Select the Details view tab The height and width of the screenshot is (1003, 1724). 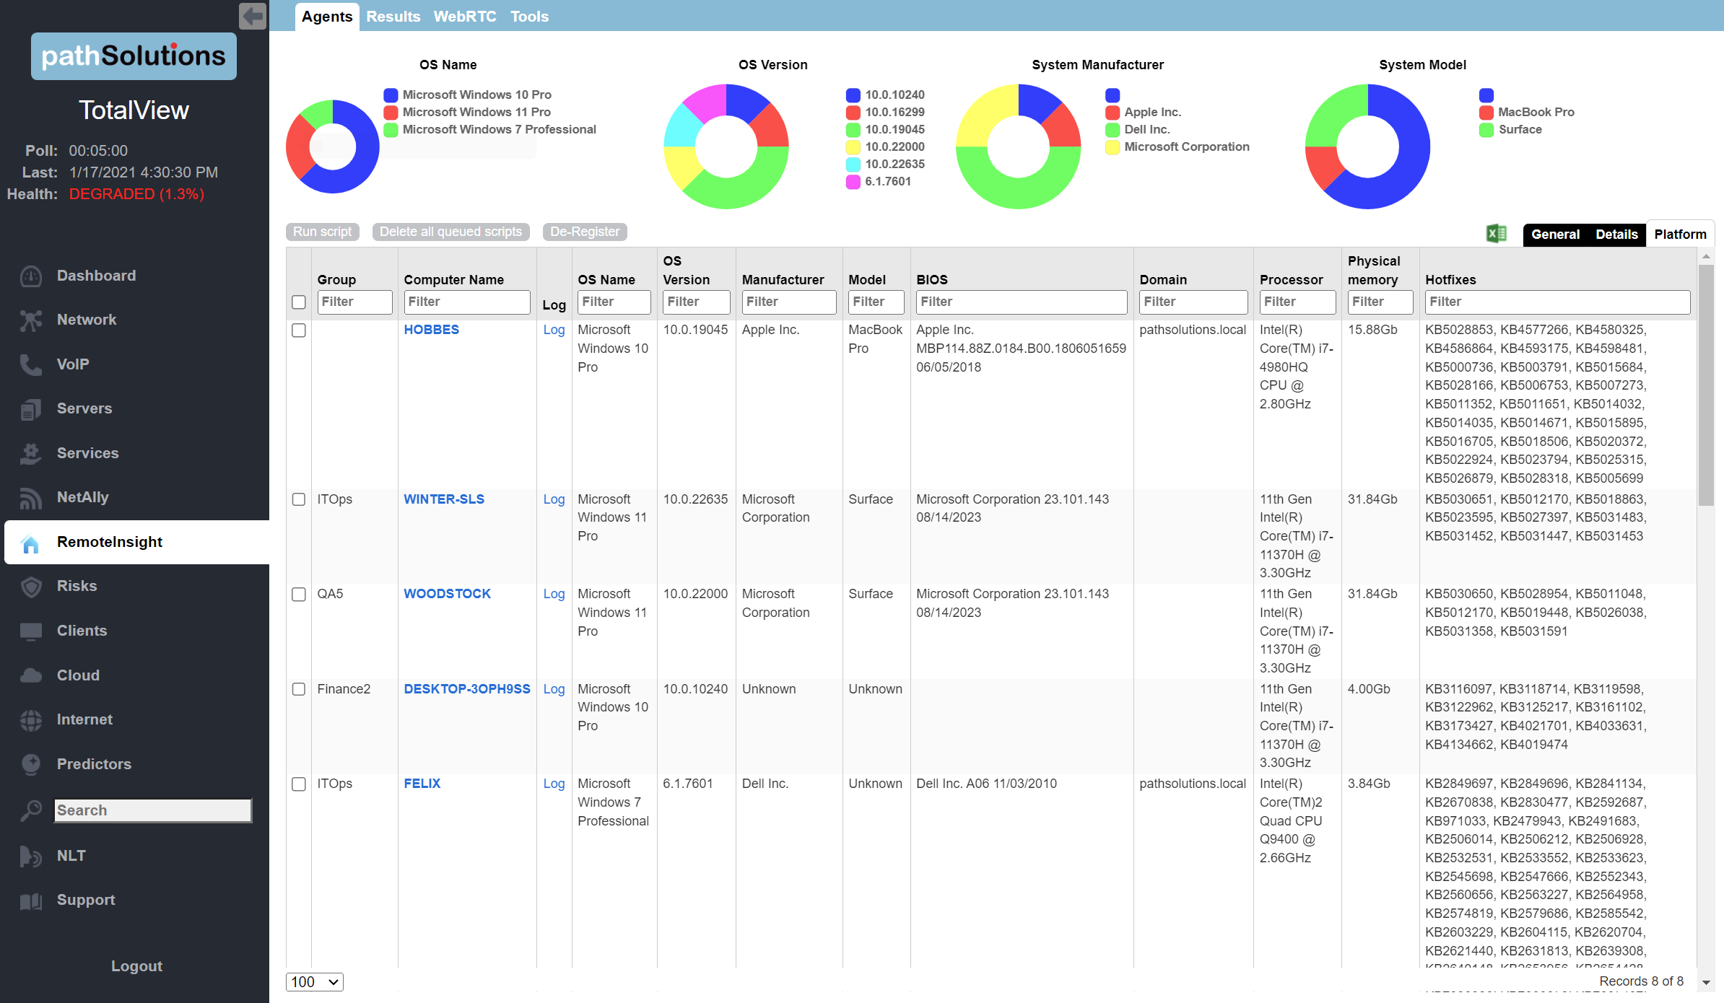coord(1616,235)
